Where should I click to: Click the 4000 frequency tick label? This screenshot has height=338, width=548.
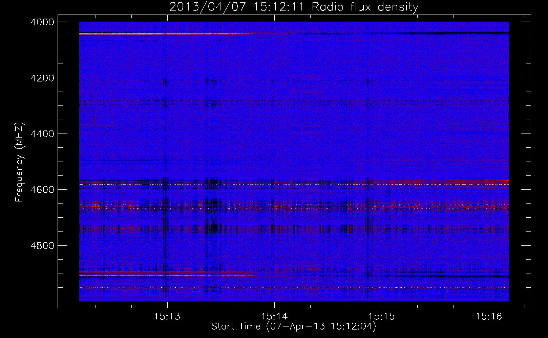[42, 22]
